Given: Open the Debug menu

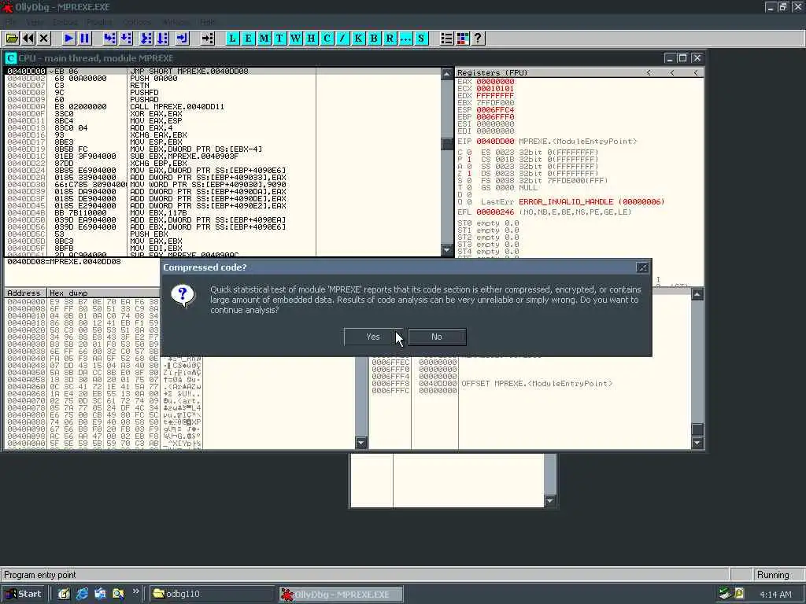Looking at the screenshot, I should click(x=65, y=22).
